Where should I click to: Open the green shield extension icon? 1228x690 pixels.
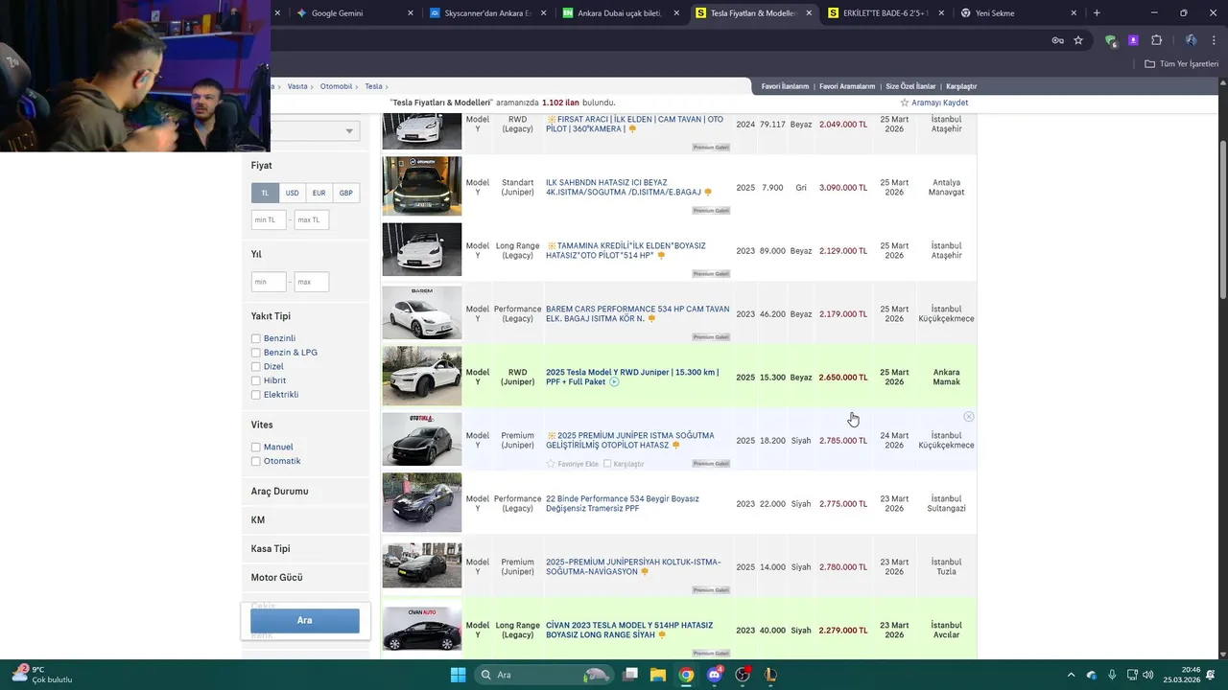tap(1111, 40)
